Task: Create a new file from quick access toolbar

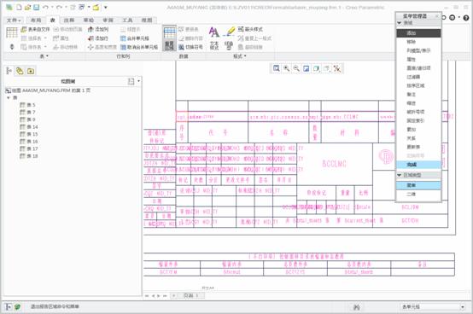Action: point(19,7)
